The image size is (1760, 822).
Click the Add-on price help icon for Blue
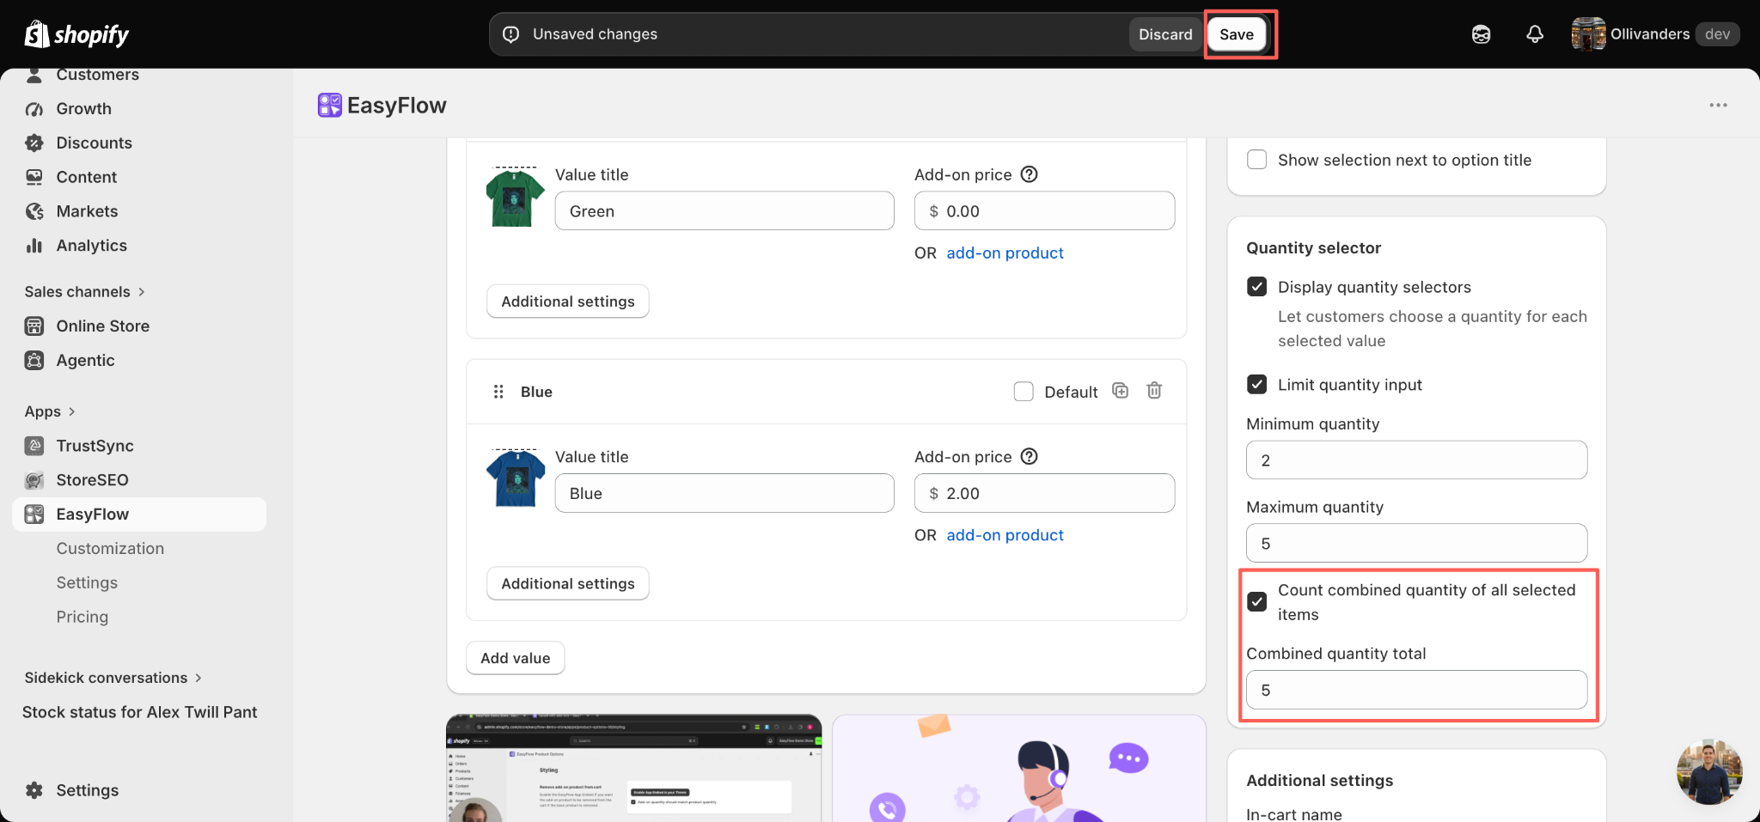(1029, 456)
